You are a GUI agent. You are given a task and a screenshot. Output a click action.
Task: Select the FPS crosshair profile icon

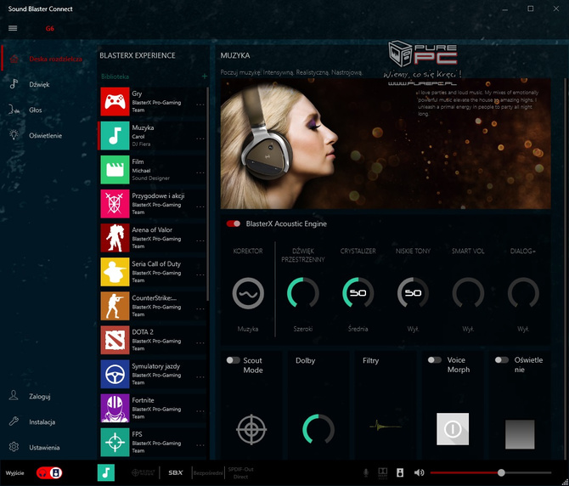(115, 442)
